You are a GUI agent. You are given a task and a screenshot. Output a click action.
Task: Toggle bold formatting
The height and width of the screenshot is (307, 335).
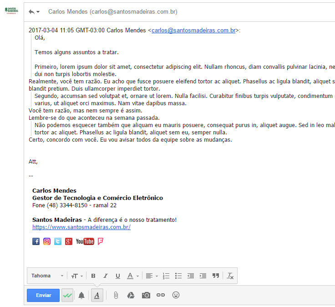pyautogui.click(x=93, y=276)
